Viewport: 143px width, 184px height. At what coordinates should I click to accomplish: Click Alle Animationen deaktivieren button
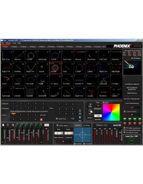click(x=132, y=89)
